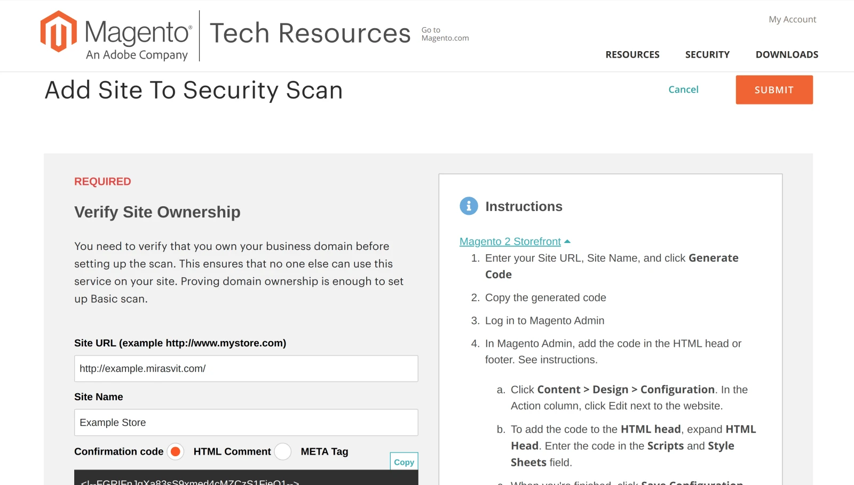The width and height of the screenshot is (854, 485).
Task: Follow the Go to Magento.com link
Action: pyautogui.click(x=445, y=34)
